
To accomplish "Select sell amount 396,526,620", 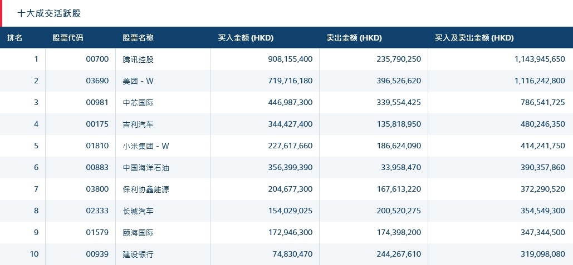I will 399,81.
